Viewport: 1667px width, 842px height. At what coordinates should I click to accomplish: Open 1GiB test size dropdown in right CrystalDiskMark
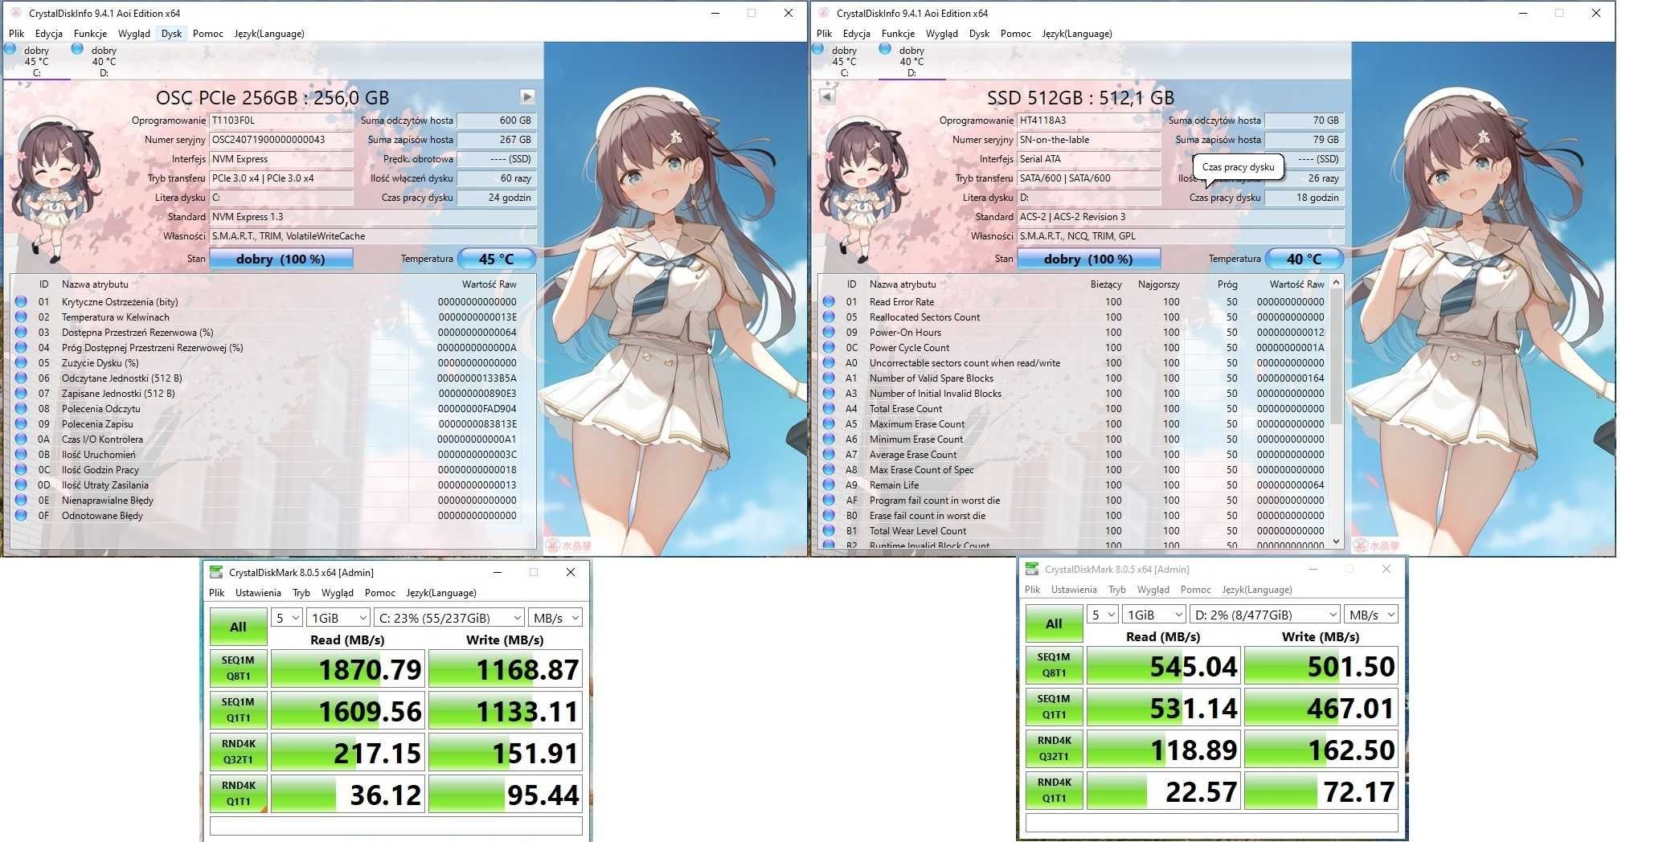1154,615
